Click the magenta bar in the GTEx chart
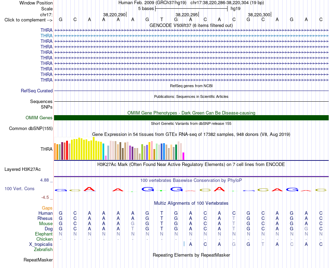This screenshot has width=329, height=268. [x=184, y=156]
